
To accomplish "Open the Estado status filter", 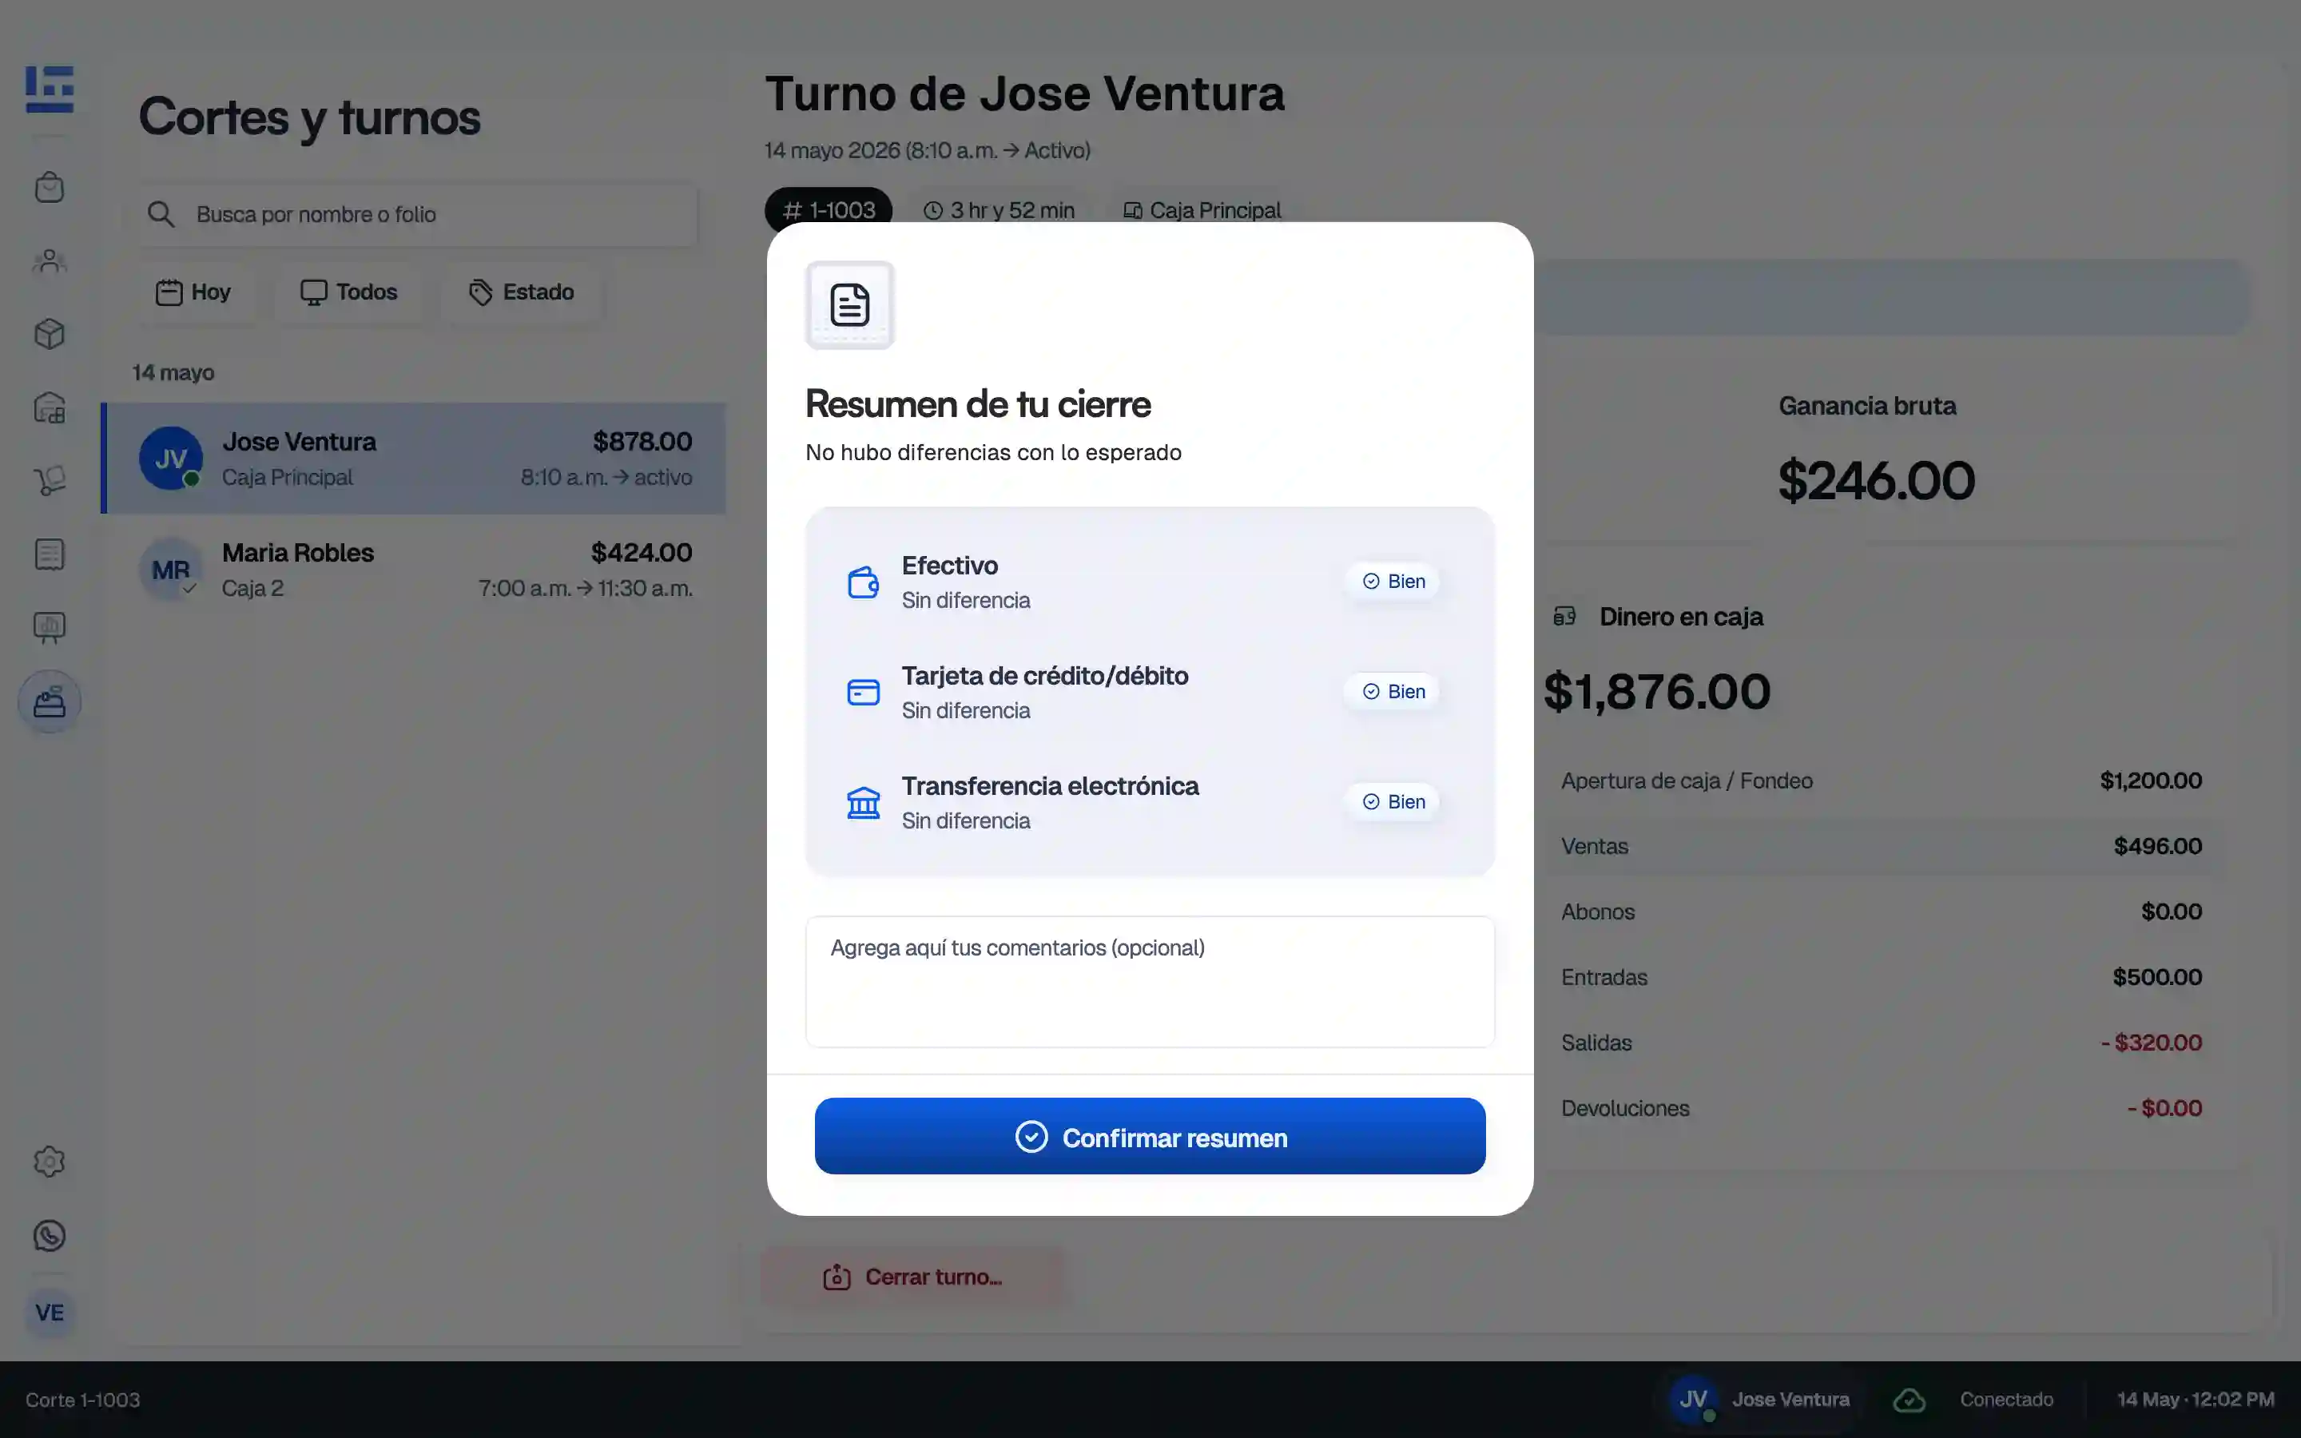I will point(521,292).
